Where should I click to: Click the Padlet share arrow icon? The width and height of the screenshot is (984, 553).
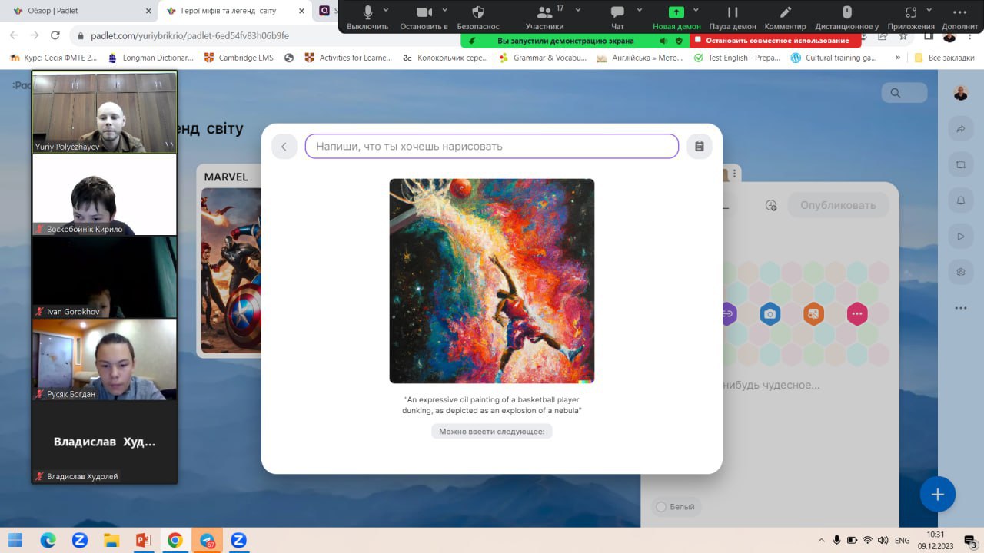[x=960, y=129]
